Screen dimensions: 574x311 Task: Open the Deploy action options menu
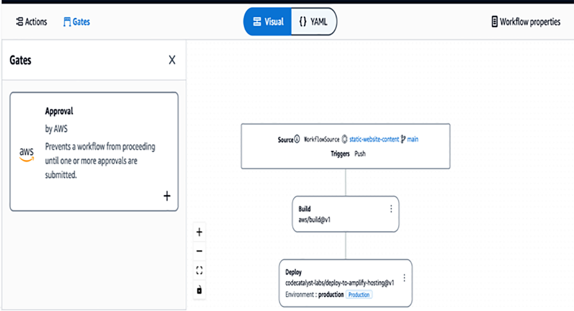click(x=404, y=278)
